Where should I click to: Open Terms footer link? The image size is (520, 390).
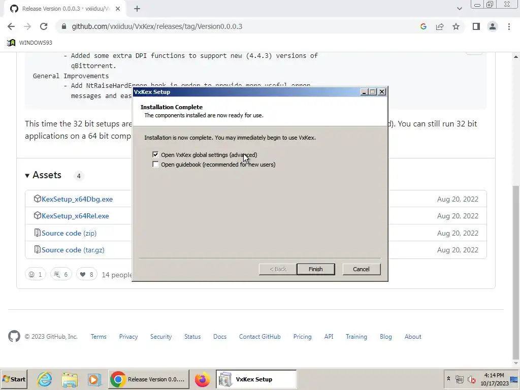(x=99, y=337)
